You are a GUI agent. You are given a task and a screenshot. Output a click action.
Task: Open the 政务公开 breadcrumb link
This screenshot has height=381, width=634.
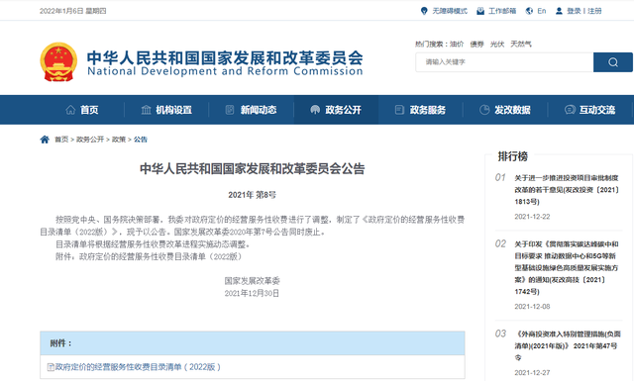pyautogui.click(x=90, y=140)
